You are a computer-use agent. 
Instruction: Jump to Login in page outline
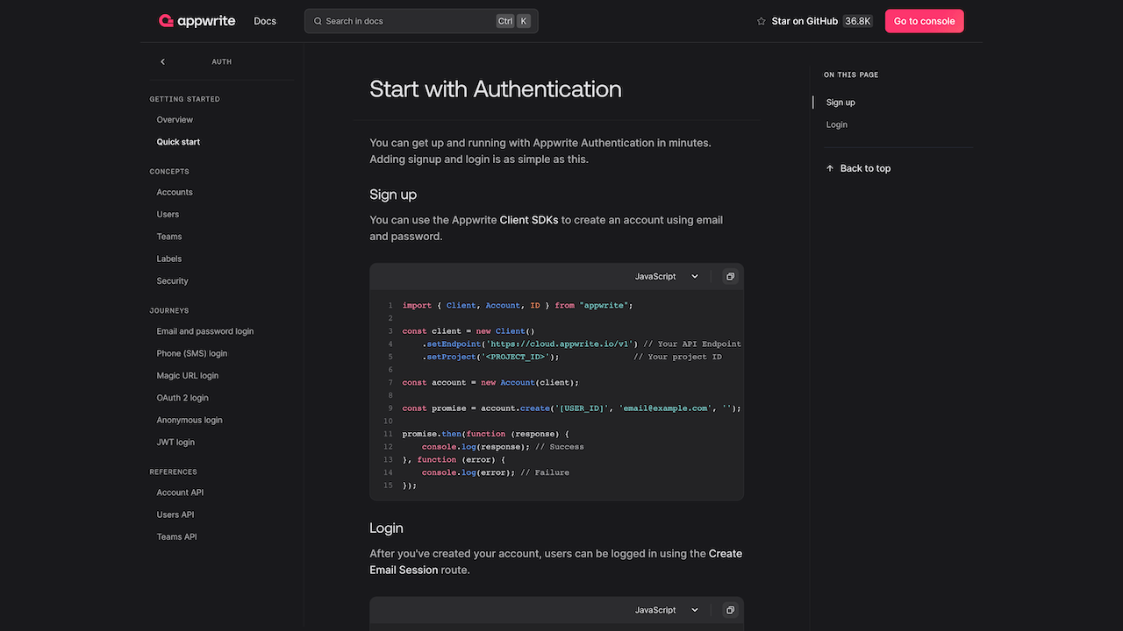click(x=837, y=124)
